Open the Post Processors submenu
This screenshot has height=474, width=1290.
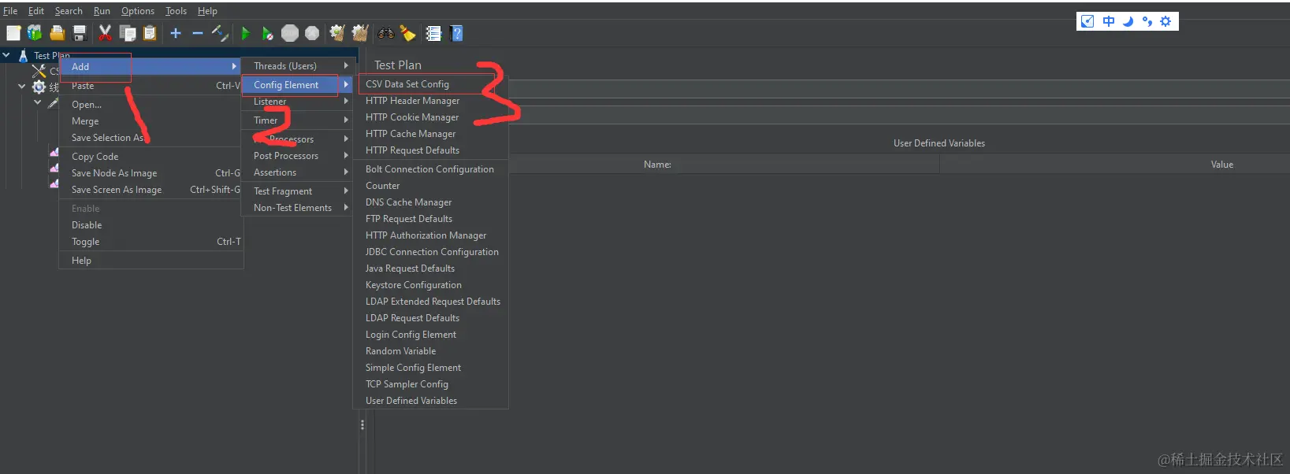(x=297, y=156)
